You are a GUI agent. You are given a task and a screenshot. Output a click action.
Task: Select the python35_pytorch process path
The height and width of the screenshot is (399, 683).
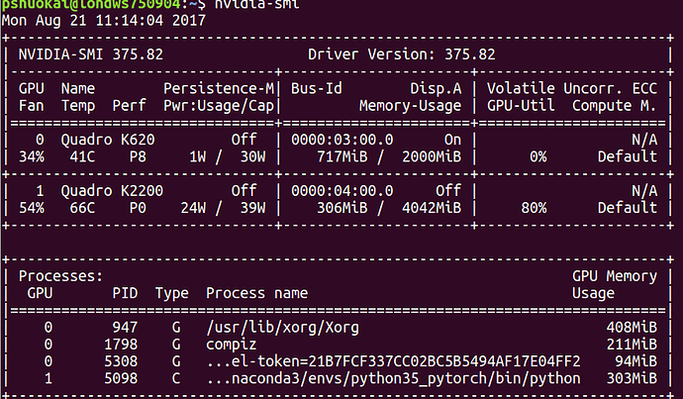[x=393, y=378]
